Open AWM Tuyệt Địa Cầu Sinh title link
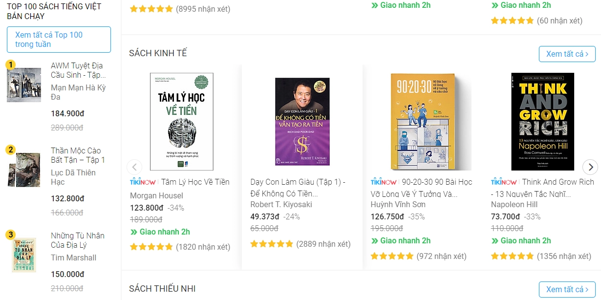Image resolution: width=601 pixels, height=300 pixels. coord(78,70)
